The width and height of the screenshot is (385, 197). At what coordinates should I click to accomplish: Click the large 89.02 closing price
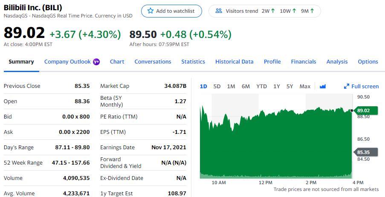pyautogui.click(x=24, y=33)
